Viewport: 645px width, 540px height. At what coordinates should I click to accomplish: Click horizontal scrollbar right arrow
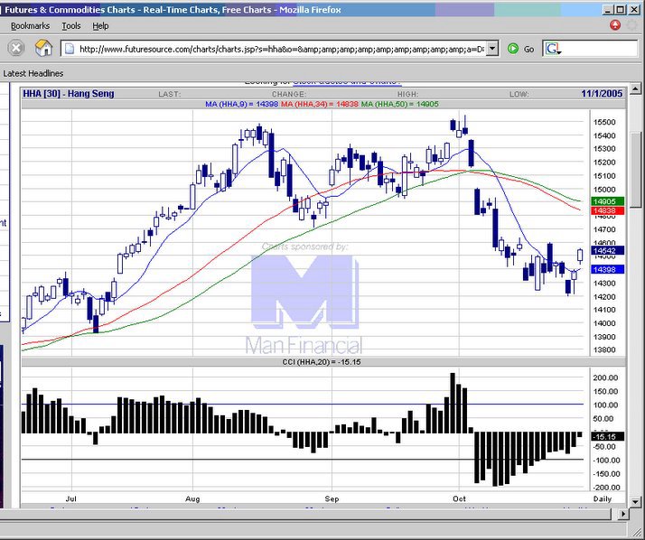pos(623,514)
